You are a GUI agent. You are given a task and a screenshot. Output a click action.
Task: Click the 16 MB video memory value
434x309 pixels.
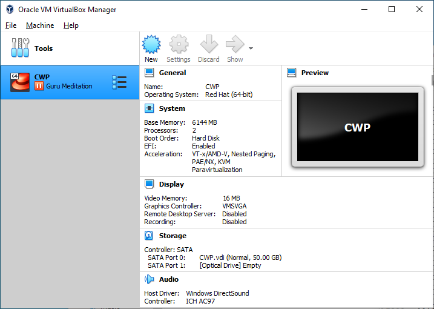click(231, 198)
